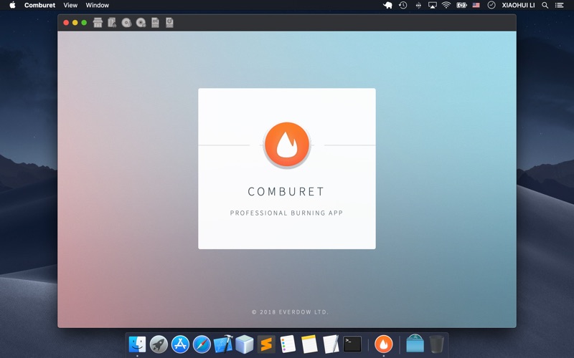Image resolution: width=574 pixels, height=358 pixels.
Task: Open the Apple menu
Action: tap(12, 5)
